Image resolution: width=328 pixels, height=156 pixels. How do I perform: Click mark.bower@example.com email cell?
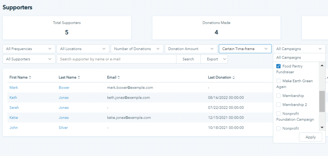(x=130, y=88)
